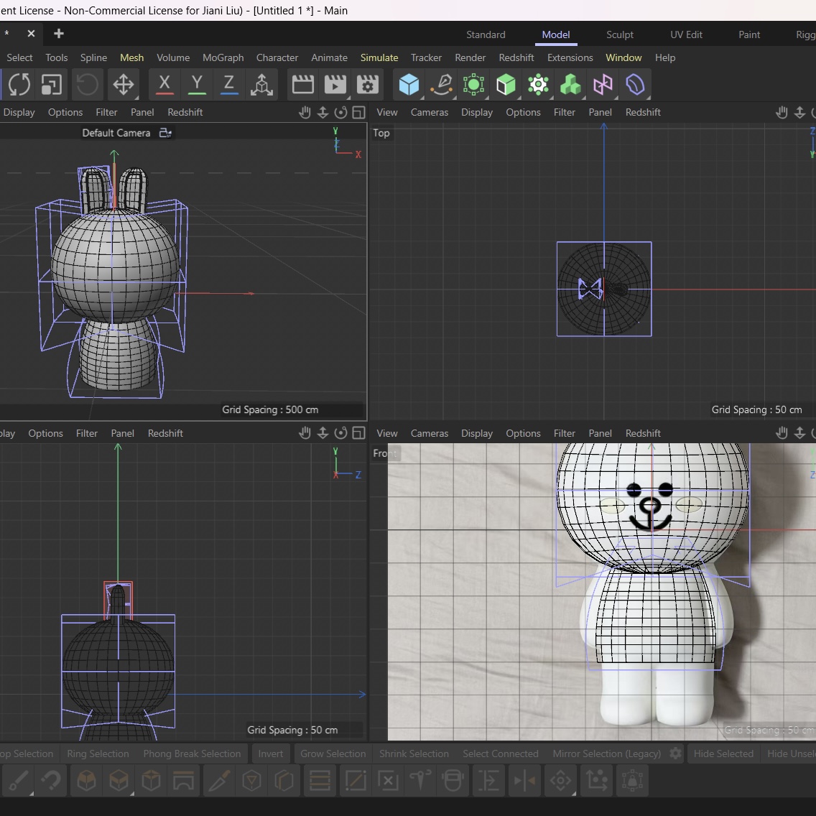This screenshot has width=816, height=816.
Task: Click the brush tool in bottom toolbar
Action: [19, 781]
